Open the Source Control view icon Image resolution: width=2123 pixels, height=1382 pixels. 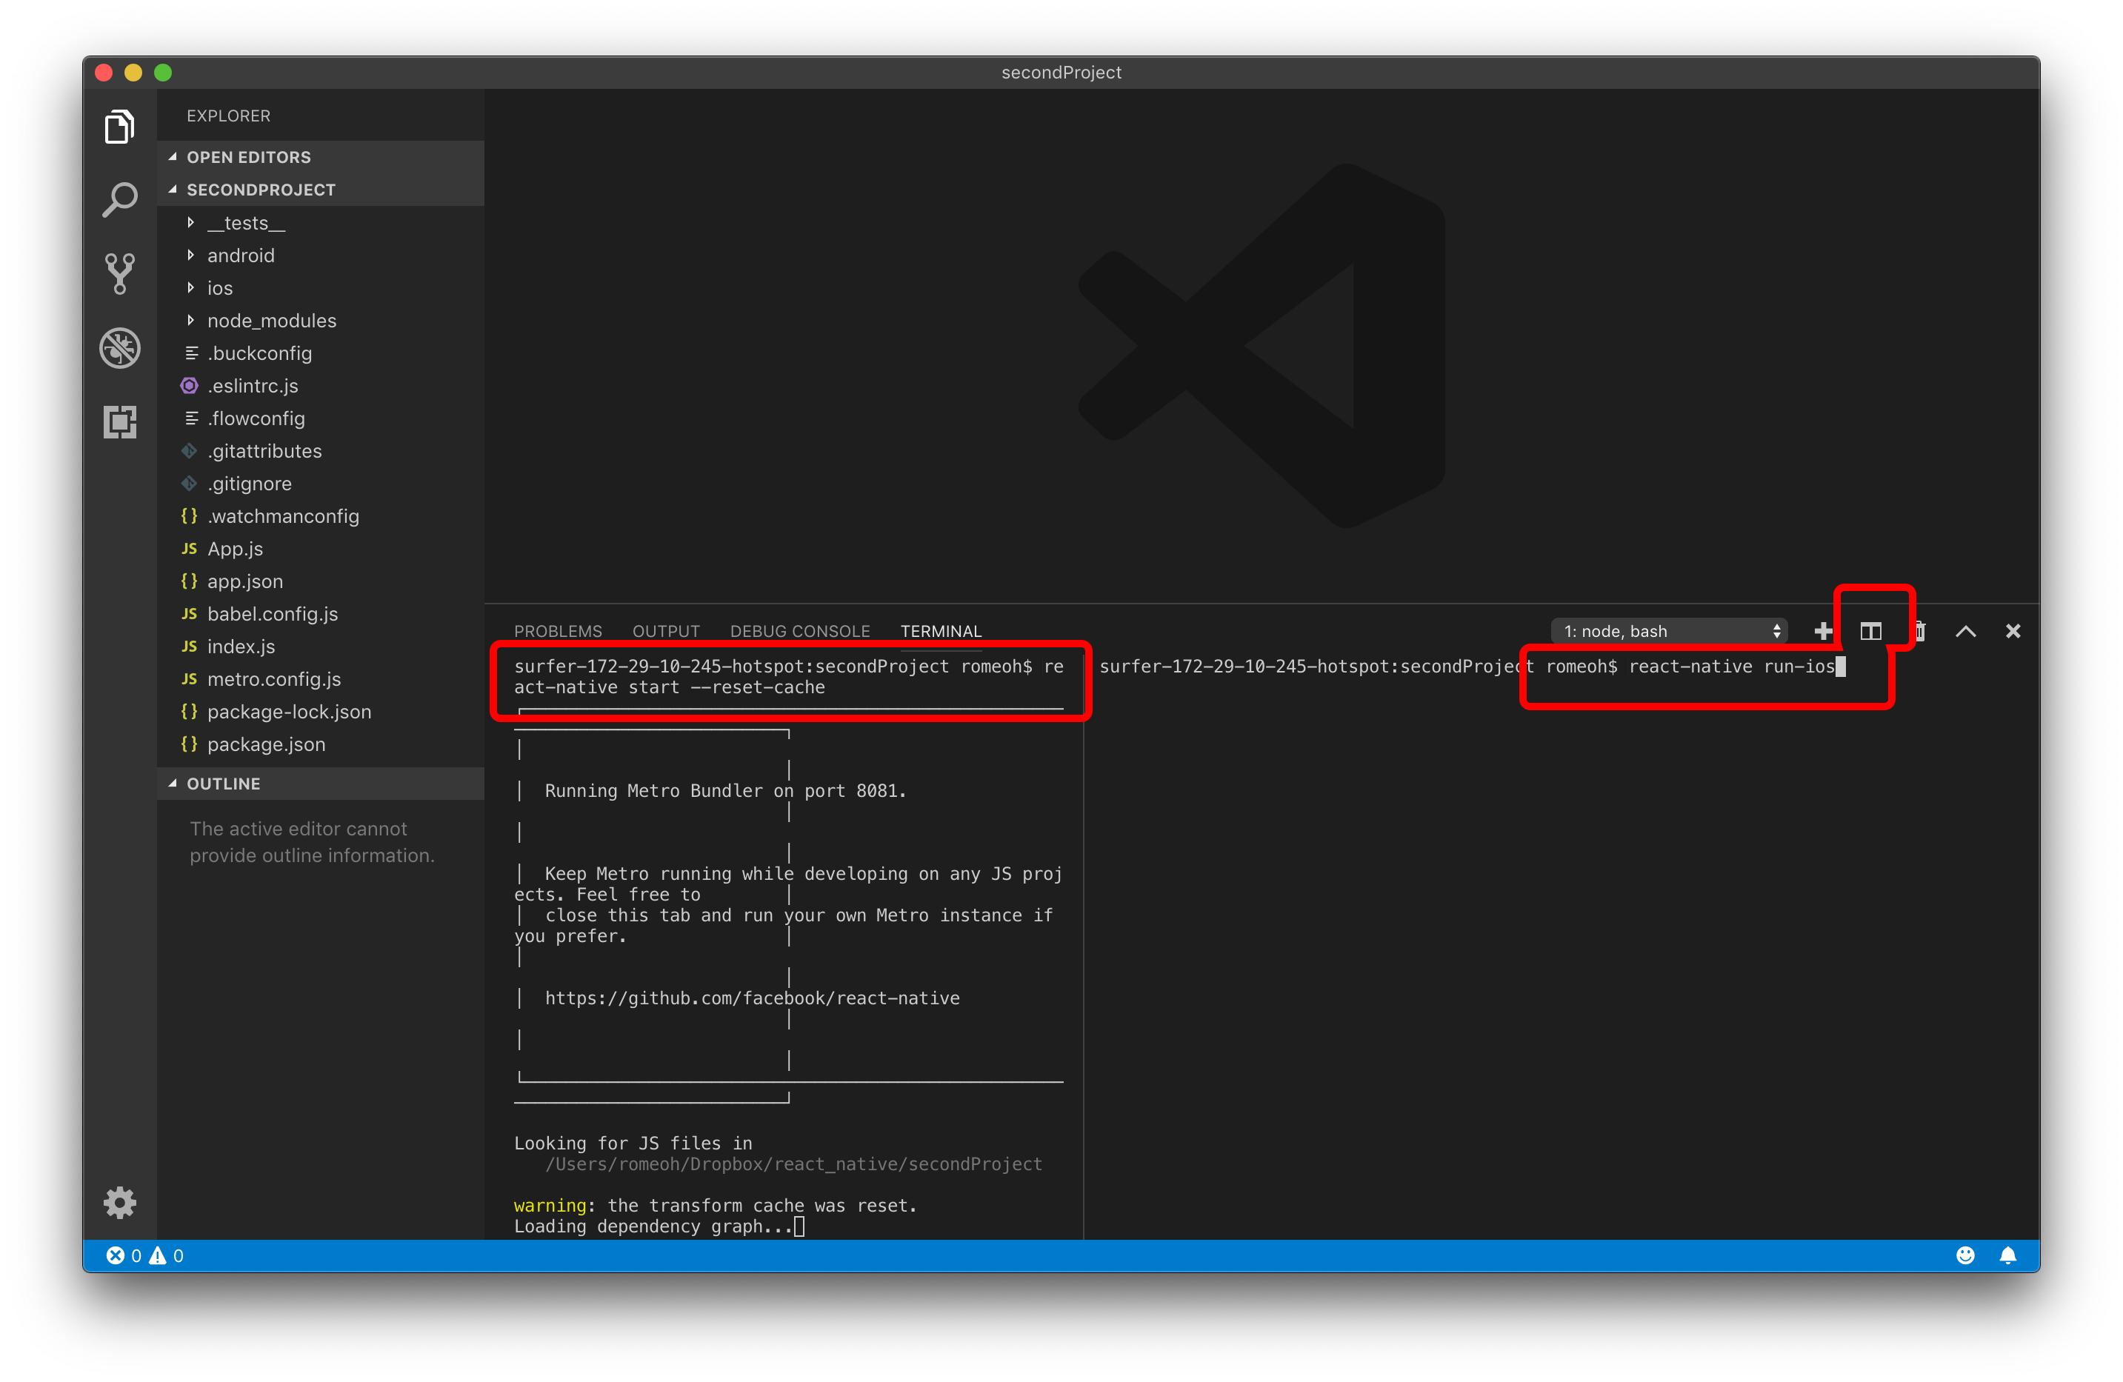[119, 274]
